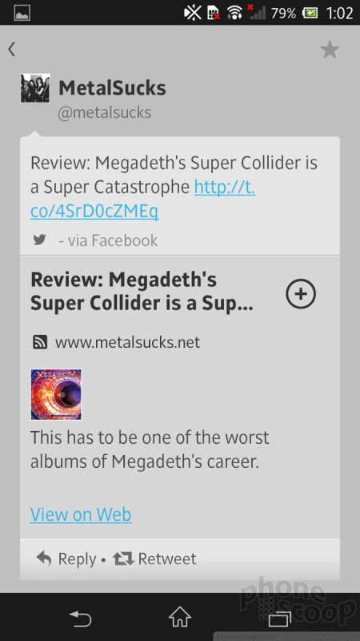The height and width of the screenshot is (641, 360).
Task: Select the @metalsucks handle
Action: coord(105,112)
